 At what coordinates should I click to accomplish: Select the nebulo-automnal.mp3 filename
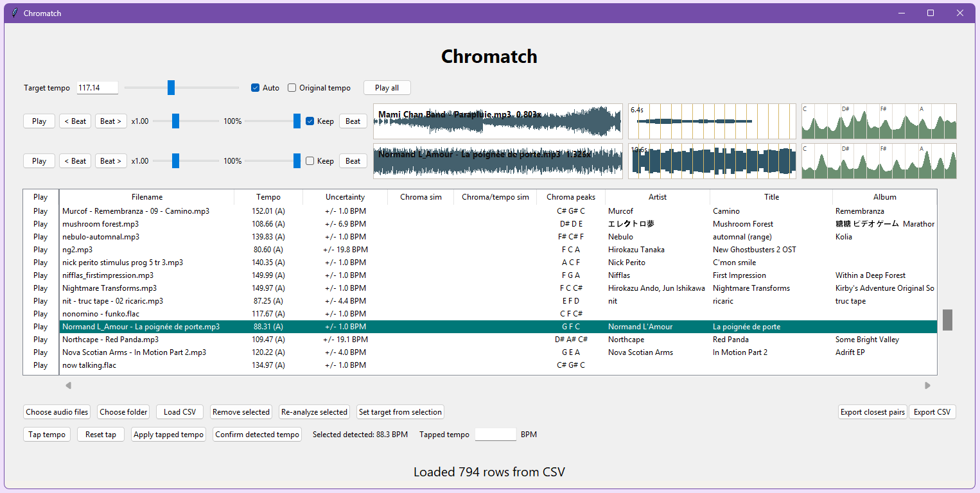[101, 237]
